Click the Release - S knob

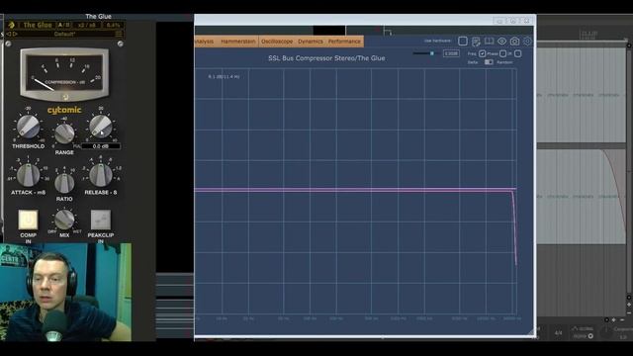(101, 175)
